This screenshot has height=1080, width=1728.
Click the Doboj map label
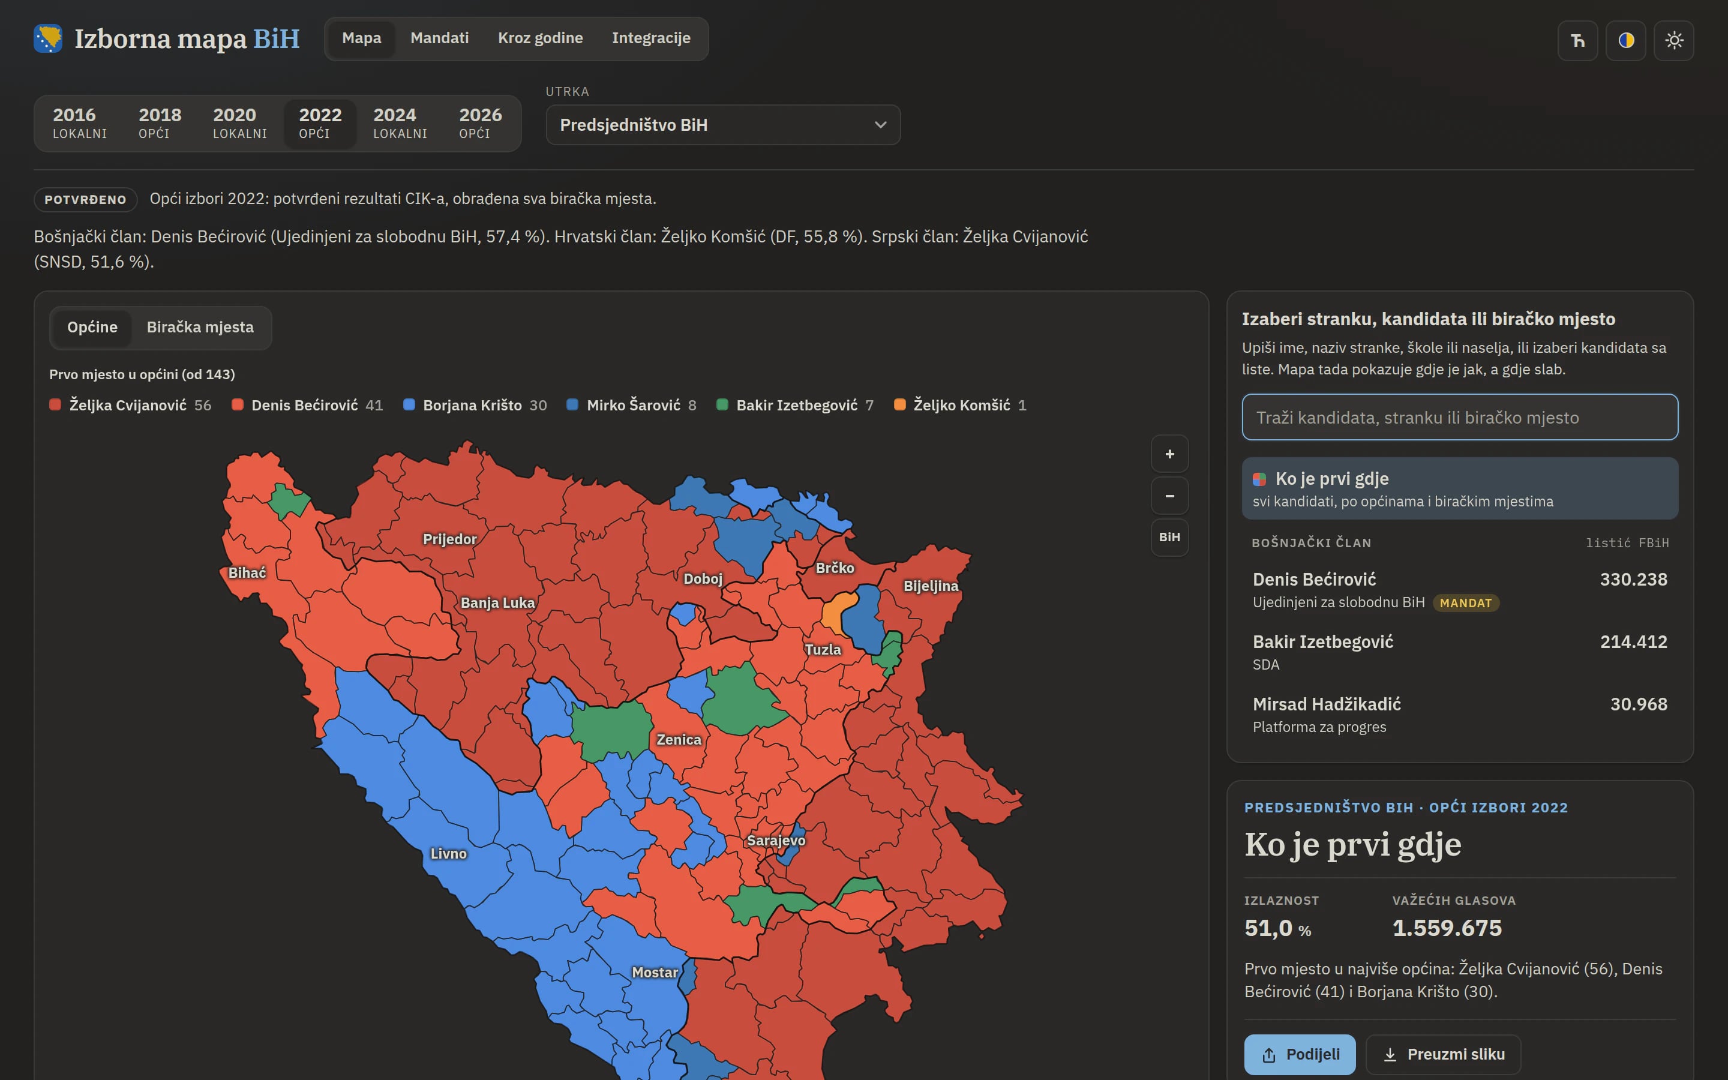(x=703, y=579)
